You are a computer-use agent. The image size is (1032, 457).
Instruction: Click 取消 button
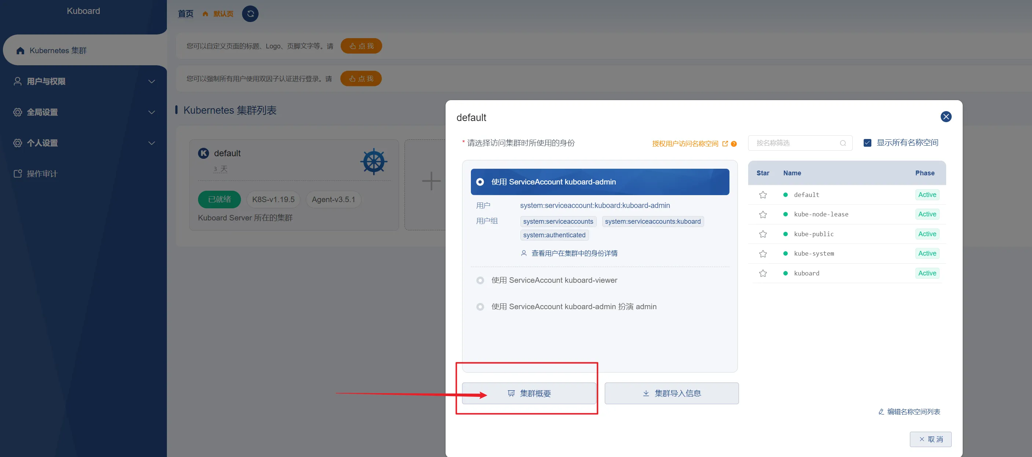[x=930, y=439]
